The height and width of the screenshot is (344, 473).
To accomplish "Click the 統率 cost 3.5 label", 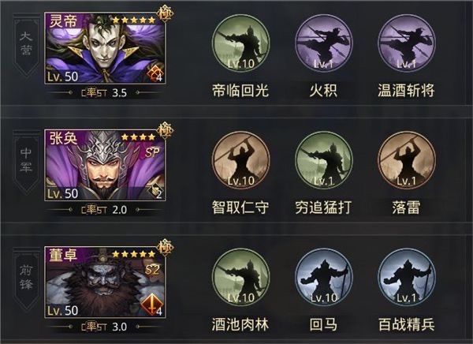I will point(104,93).
